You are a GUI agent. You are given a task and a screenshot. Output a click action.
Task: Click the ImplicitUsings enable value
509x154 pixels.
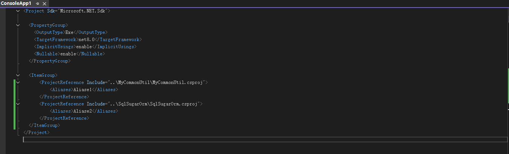pyautogui.click(x=84, y=47)
